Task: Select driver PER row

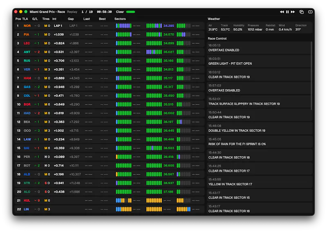Action: click(109, 157)
